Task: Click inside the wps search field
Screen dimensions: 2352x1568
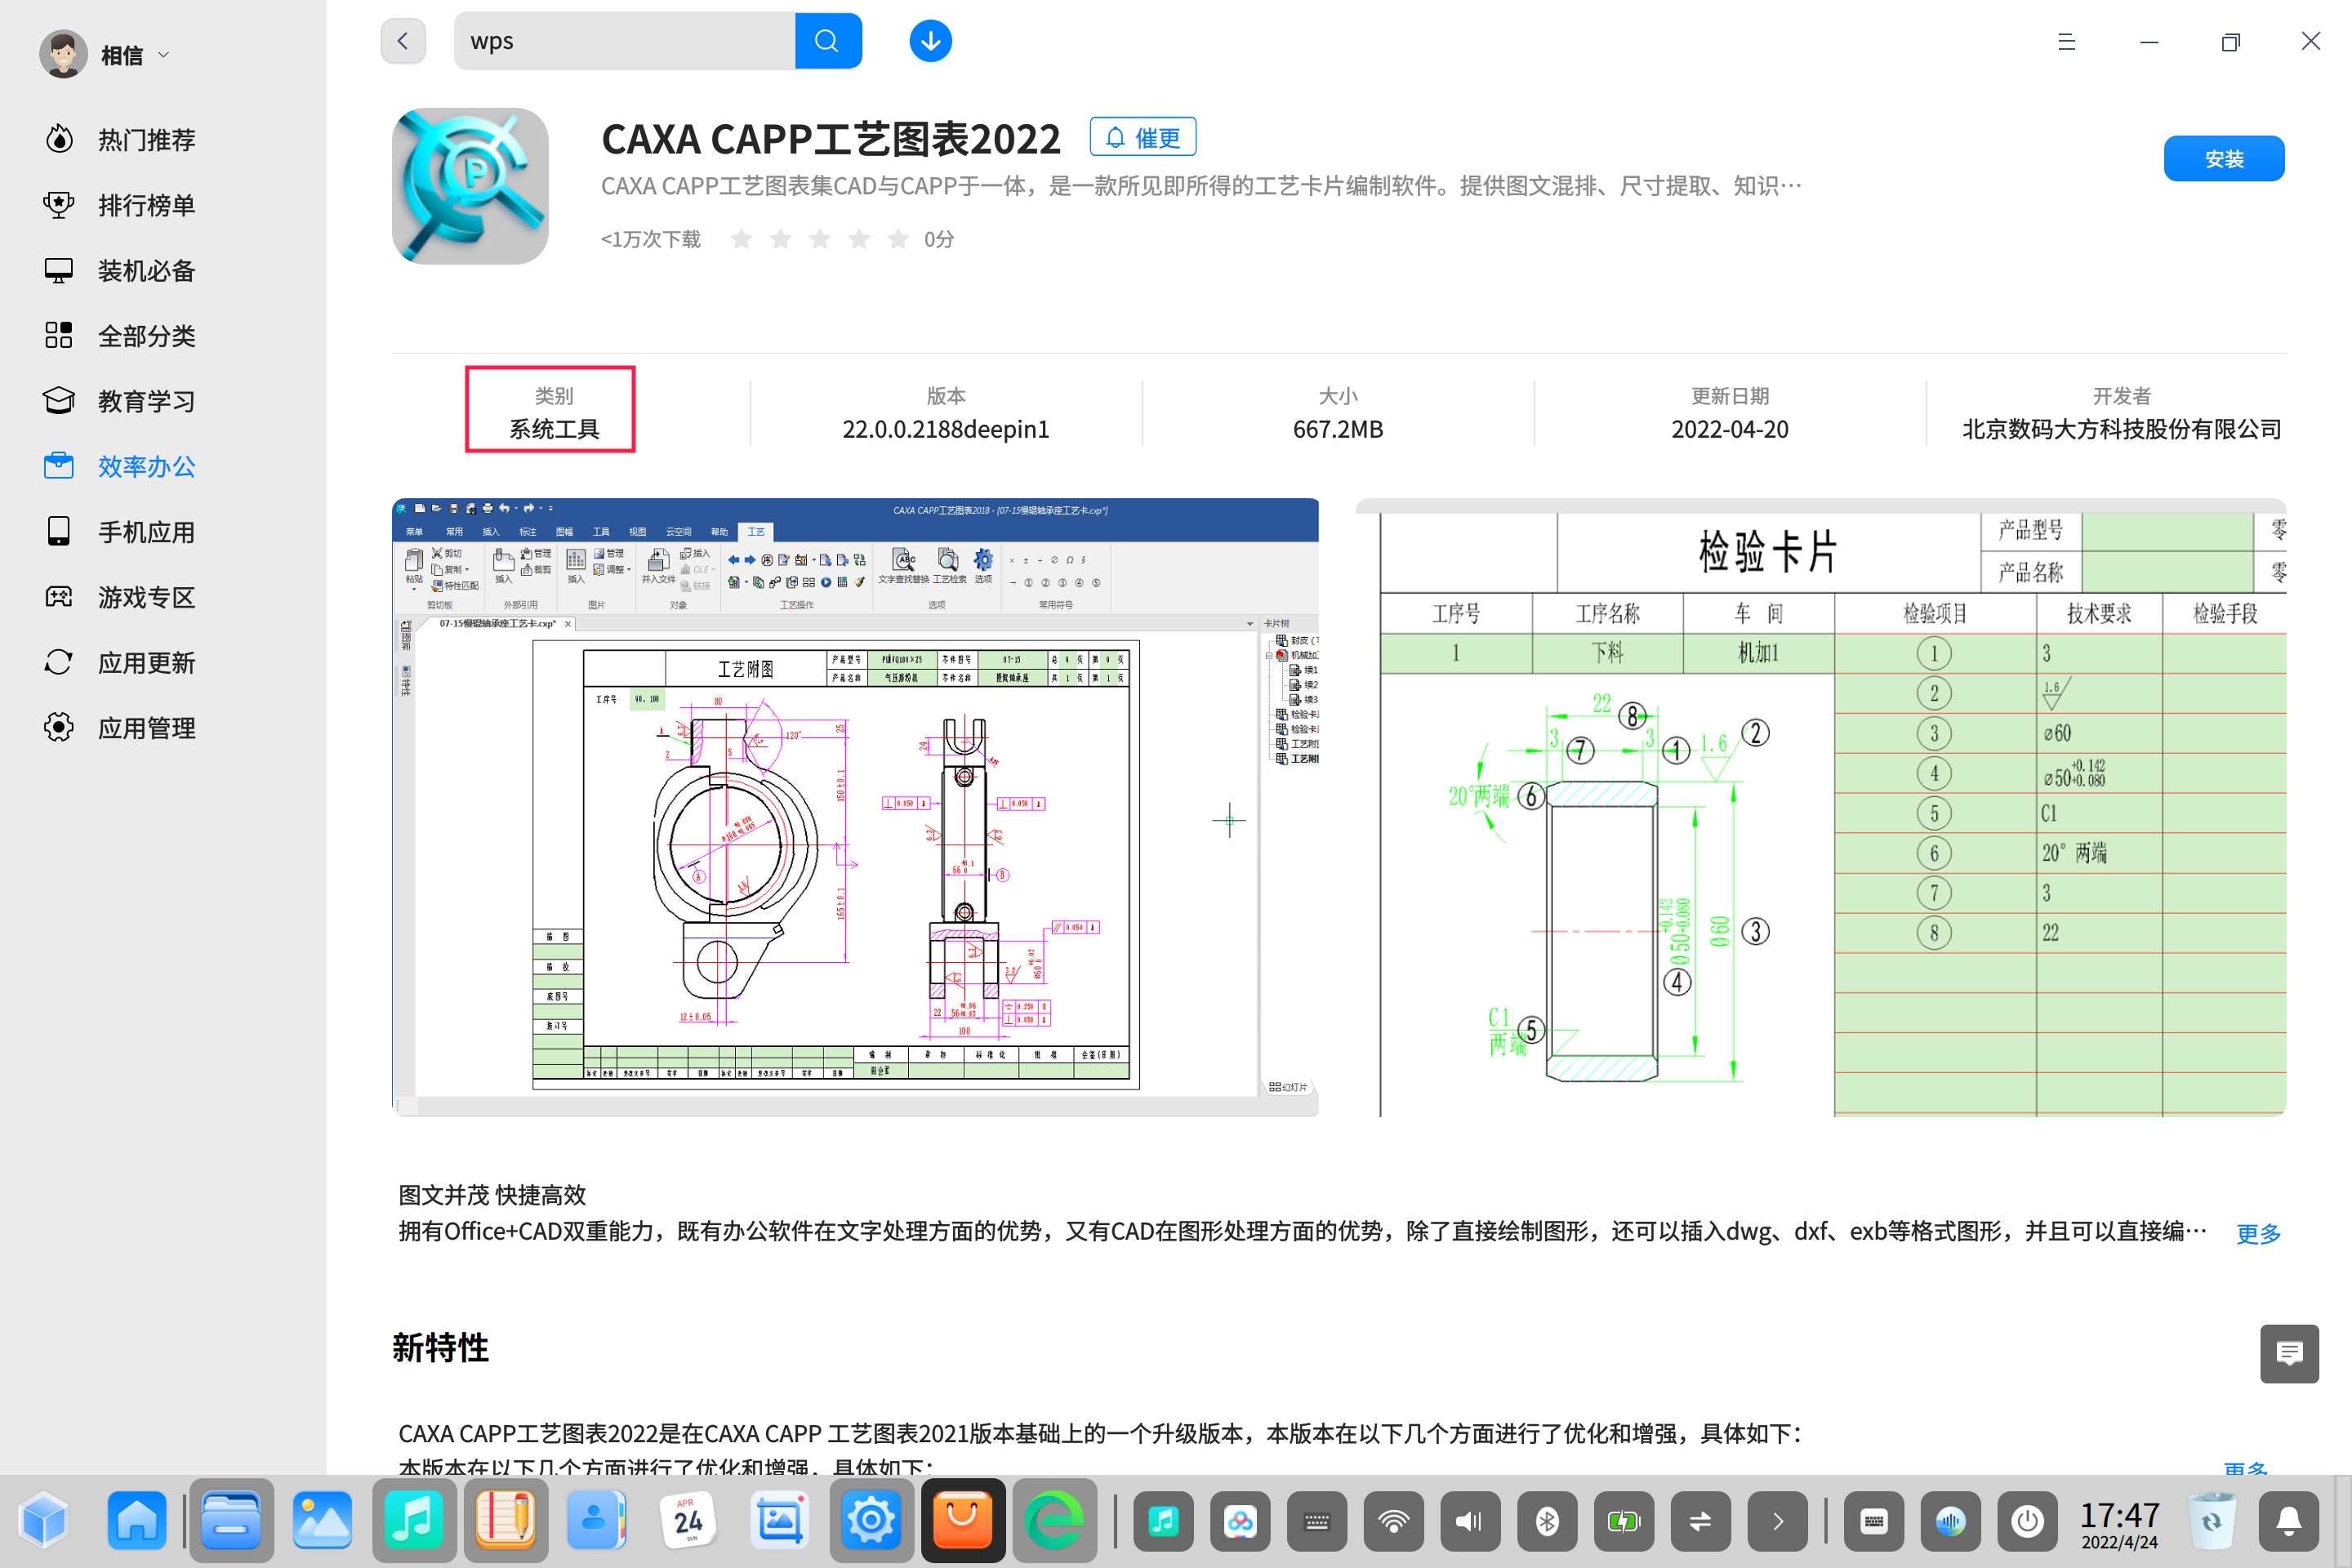Action: tap(620, 40)
